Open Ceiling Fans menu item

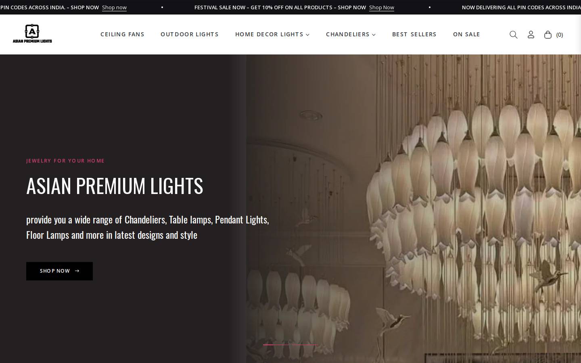point(122,34)
